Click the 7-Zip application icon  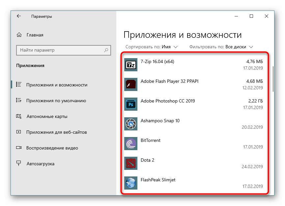(131, 65)
